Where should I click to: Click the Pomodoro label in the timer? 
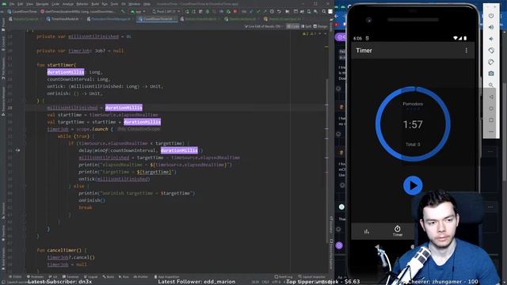(x=413, y=104)
